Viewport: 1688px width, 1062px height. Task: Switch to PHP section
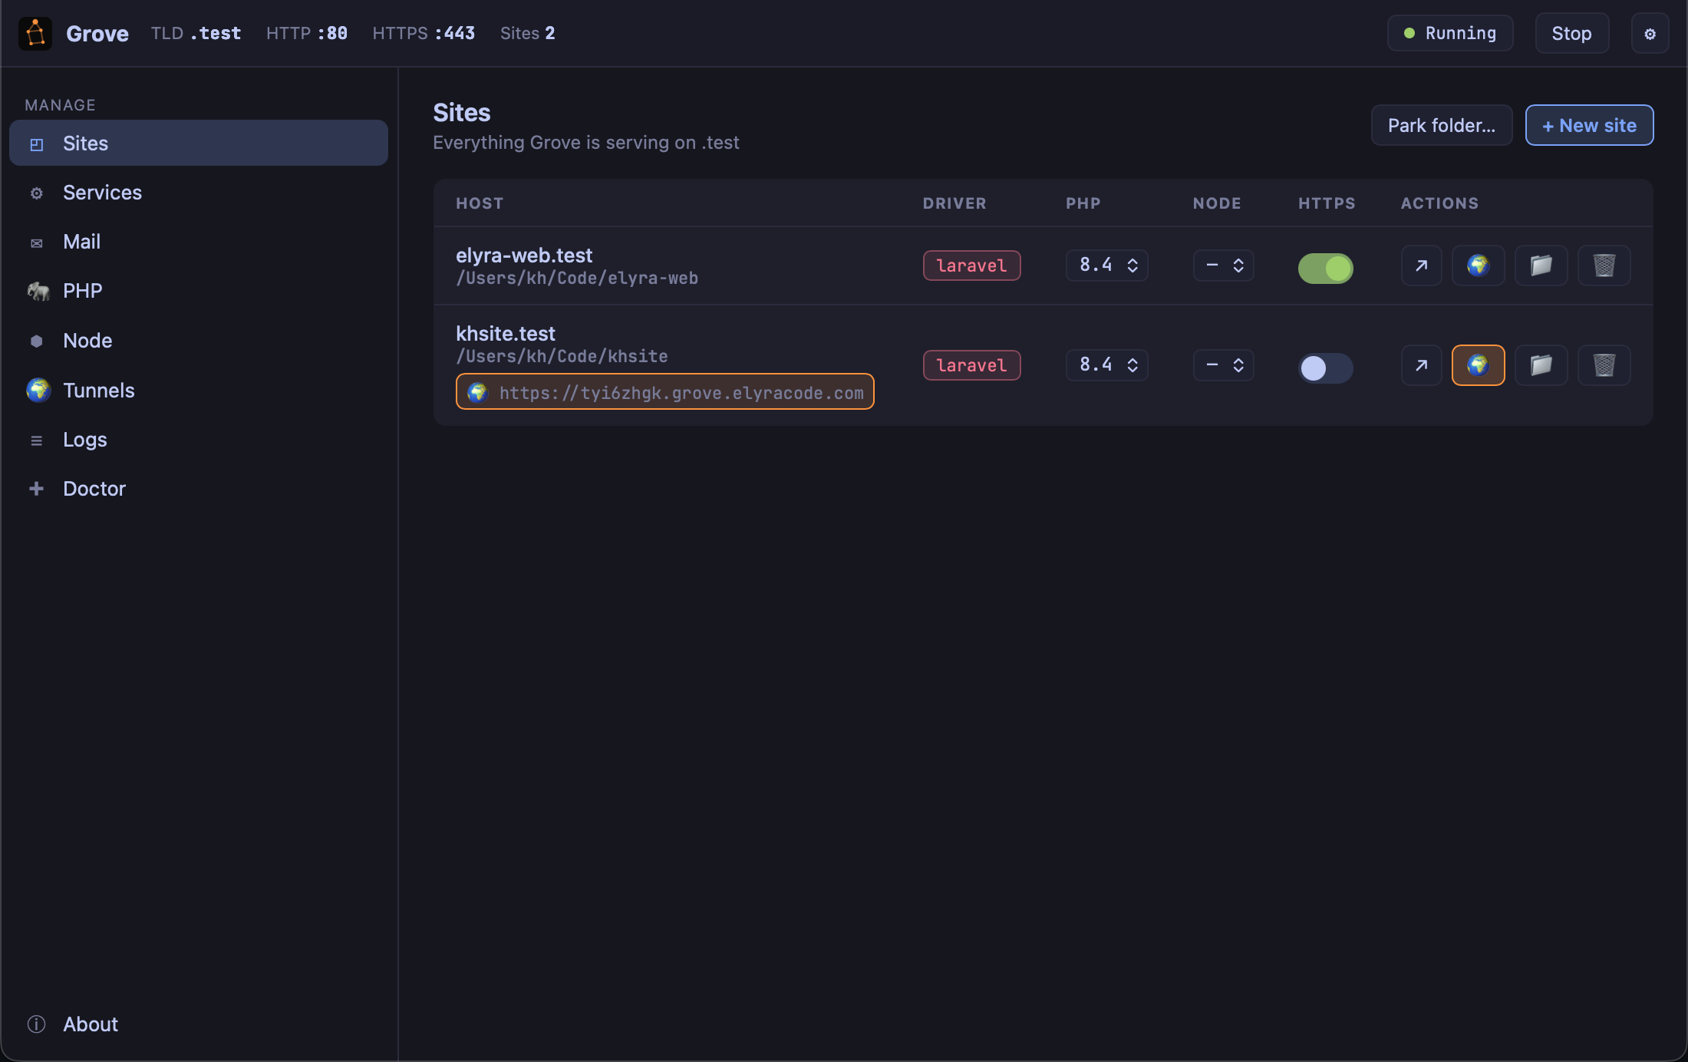(199, 291)
